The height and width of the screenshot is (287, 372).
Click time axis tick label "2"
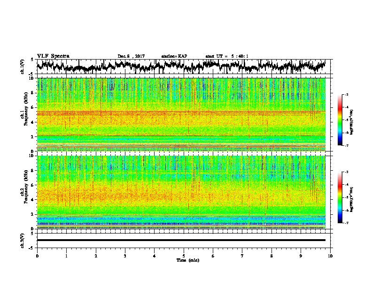tap(96, 256)
